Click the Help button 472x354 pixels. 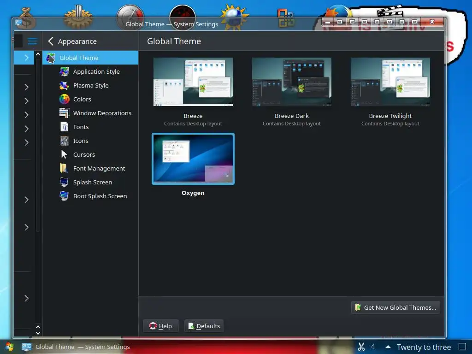pyautogui.click(x=161, y=326)
